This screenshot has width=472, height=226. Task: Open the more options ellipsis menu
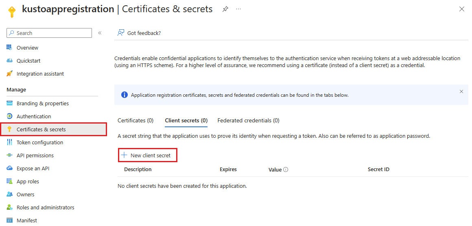[x=238, y=9]
